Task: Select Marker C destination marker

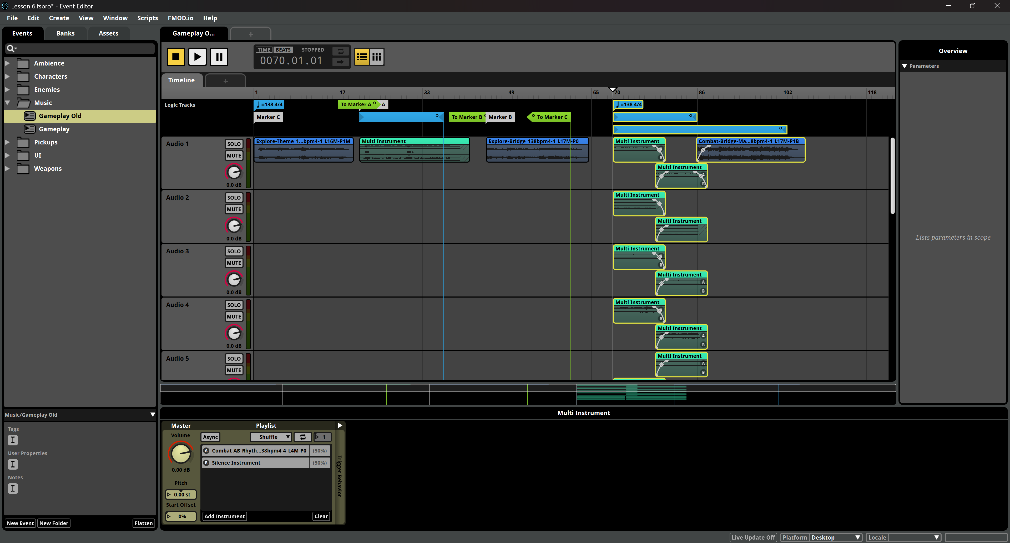Action: (x=268, y=117)
